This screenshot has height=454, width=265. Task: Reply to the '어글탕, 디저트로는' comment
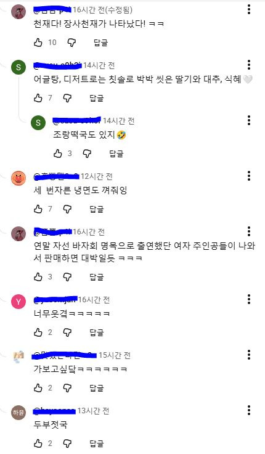tap(97, 98)
